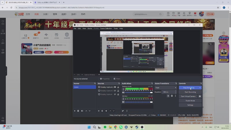Click the source Filters button
The width and height of the screenshot is (231, 130).
tap(117, 79)
